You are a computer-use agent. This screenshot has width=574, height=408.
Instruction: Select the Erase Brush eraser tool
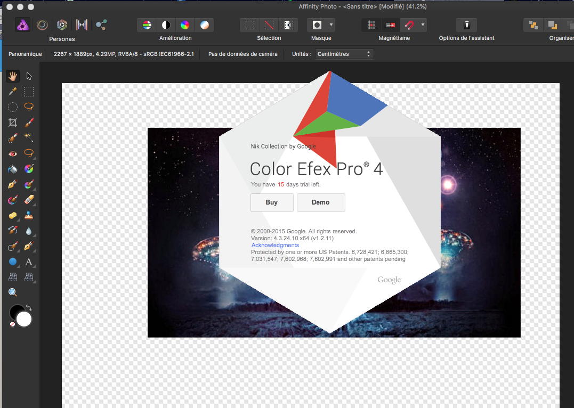29,200
